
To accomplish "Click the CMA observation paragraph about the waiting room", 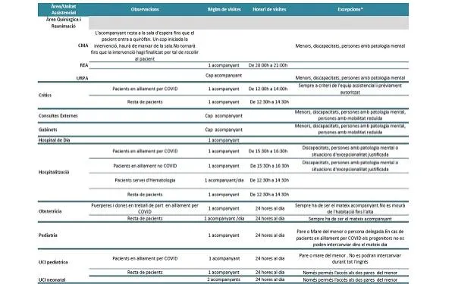I will pos(145,45).
